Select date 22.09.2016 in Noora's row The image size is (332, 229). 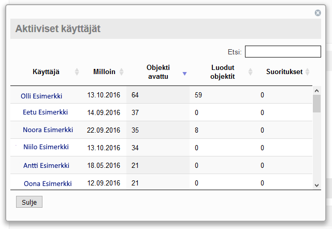[104, 130]
